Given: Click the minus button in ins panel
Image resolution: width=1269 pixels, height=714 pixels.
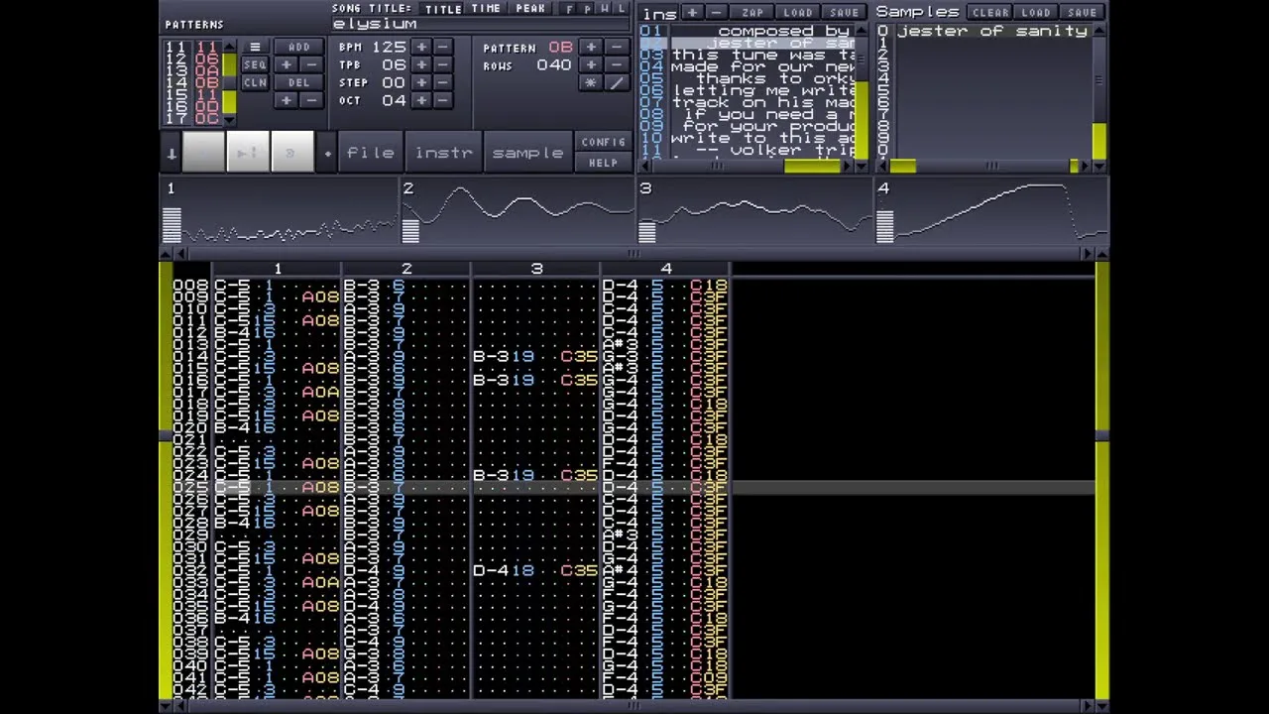Looking at the screenshot, I should [x=716, y=12].
